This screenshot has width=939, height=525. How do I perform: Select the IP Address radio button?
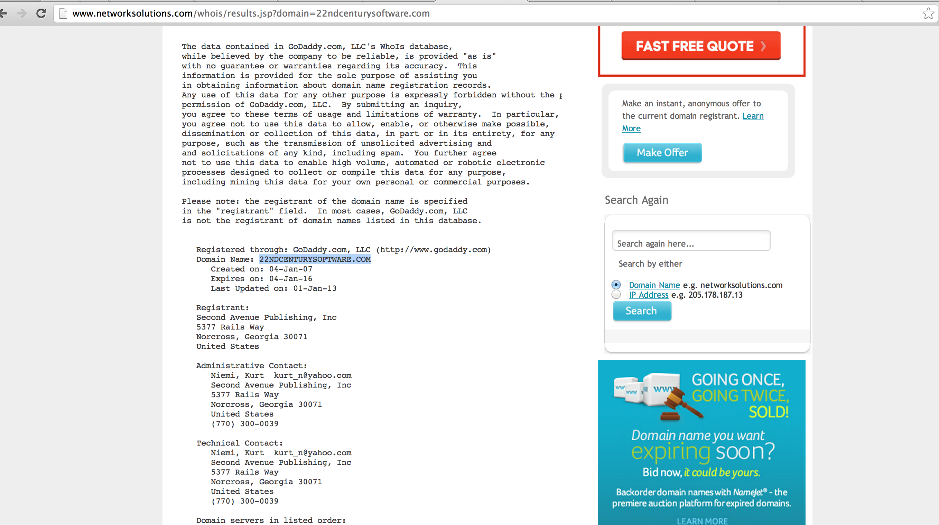616,294
